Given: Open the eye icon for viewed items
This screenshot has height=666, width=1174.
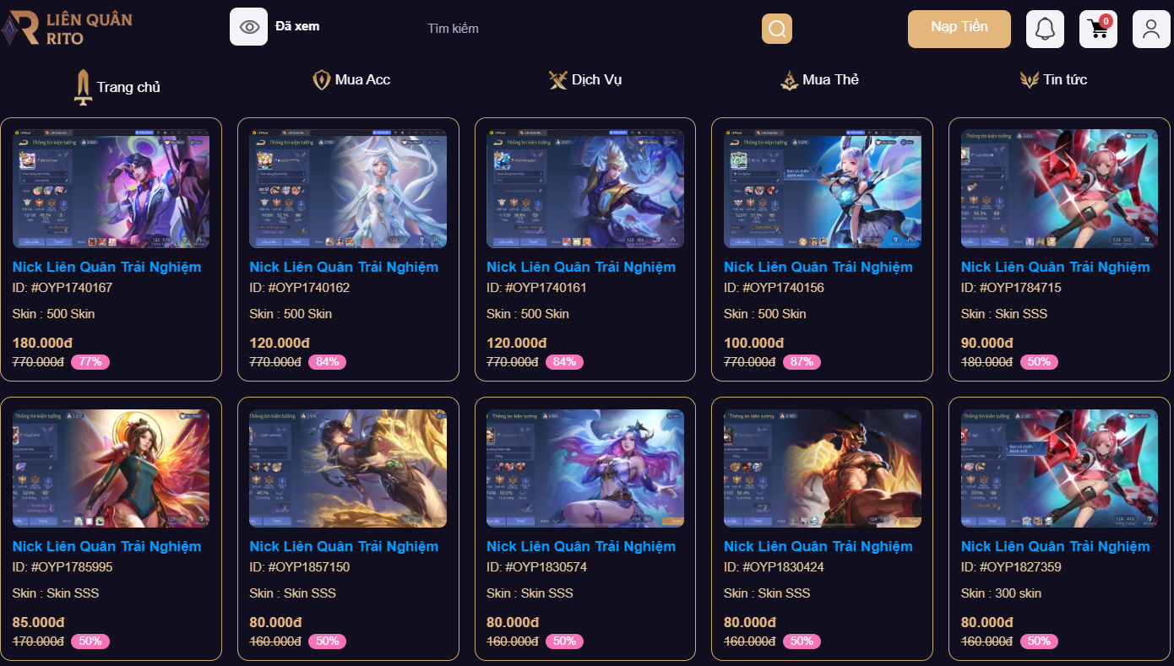Looking at the screenshot, I should pyautogui.click(x=248, y=27).
